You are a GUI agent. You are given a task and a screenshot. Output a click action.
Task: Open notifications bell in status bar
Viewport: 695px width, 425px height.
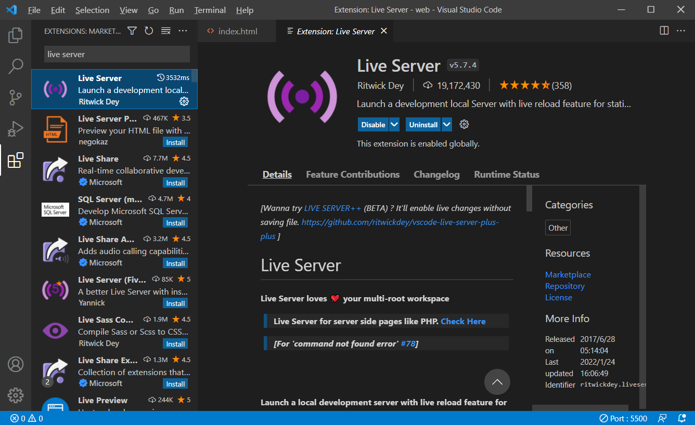[x=682, y=418]
